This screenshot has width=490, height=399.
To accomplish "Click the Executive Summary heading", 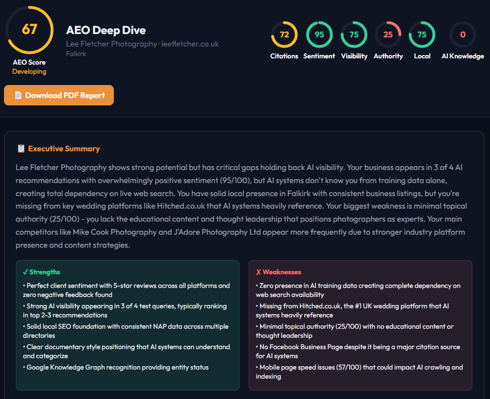I will tap(64, 148).
